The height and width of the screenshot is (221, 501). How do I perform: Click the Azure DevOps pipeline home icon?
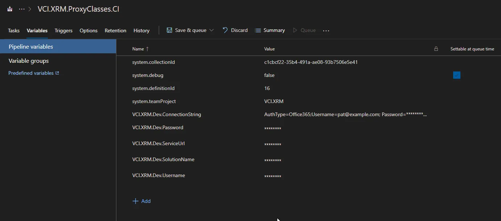click(10, 9)
